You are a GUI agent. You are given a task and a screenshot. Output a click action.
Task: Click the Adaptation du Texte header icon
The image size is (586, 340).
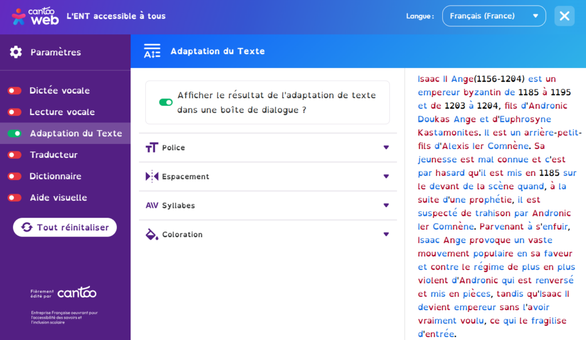point(152,51)
